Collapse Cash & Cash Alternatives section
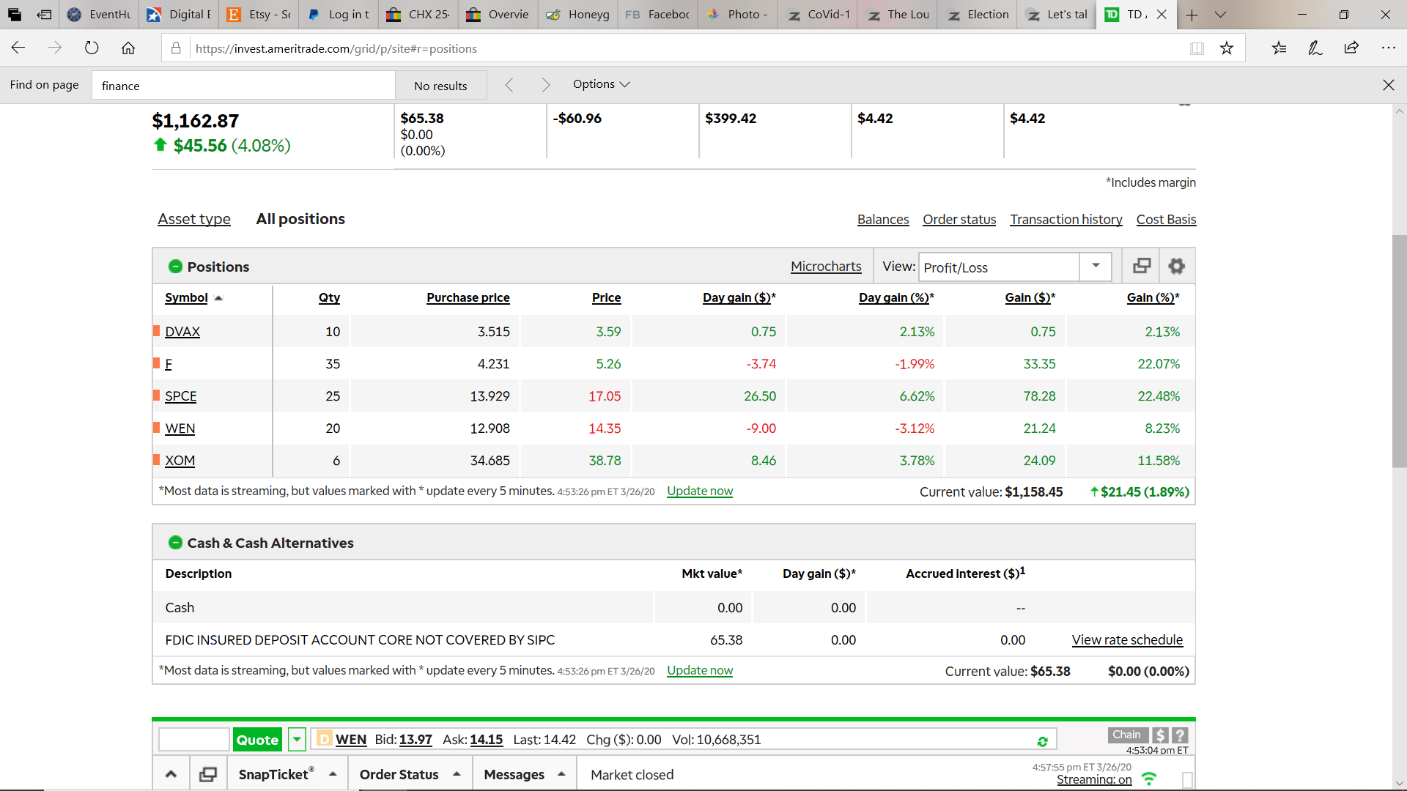The height and width of the screenshot is (791, 1407). [x=175, y=543]
